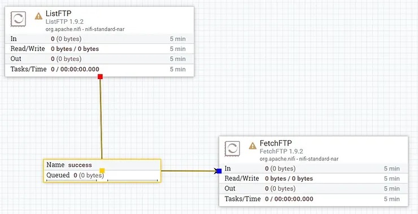Click FetchFTP Out statistics row
Image resolution: width=418 pixels, height=214 pixels.
click(x=313, y=189)
